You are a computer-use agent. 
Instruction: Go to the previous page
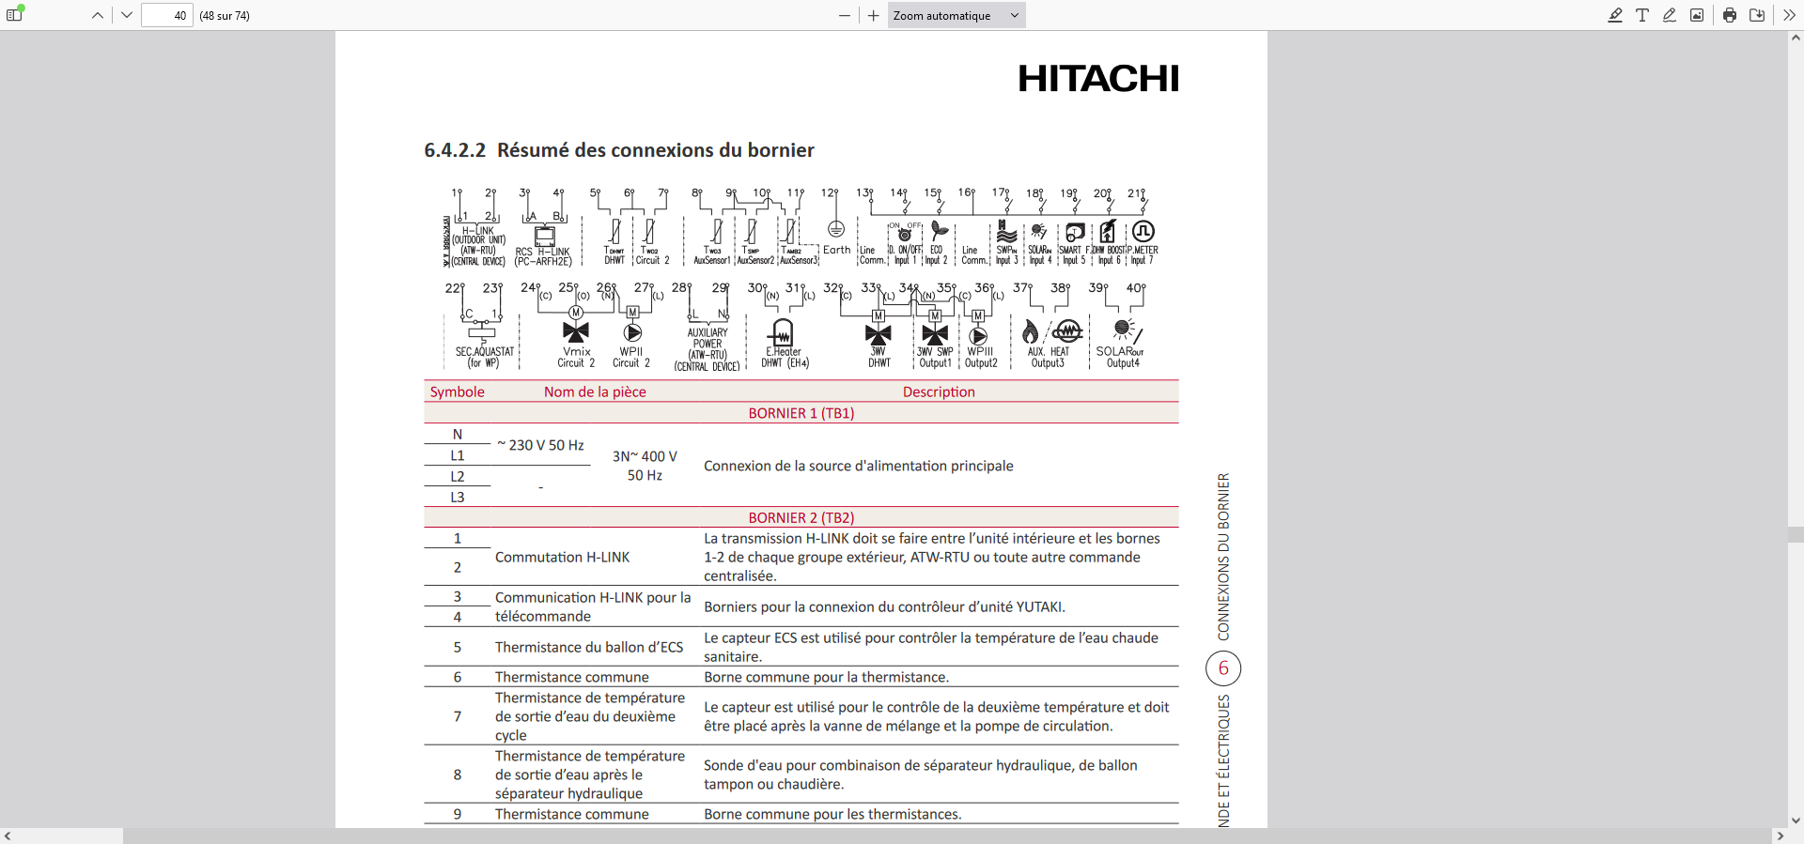pyautogui.click(x=98, y=15)
